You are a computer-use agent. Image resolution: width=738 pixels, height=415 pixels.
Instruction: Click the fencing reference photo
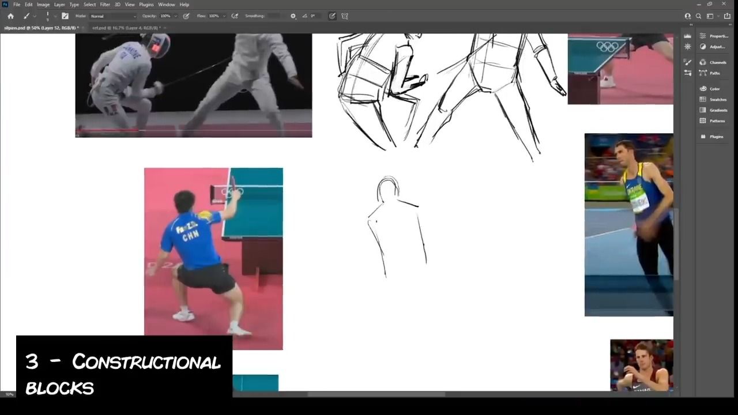click(x=194, y=85)
